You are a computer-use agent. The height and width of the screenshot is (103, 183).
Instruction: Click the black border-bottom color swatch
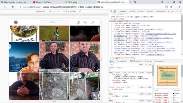point(174,94)
